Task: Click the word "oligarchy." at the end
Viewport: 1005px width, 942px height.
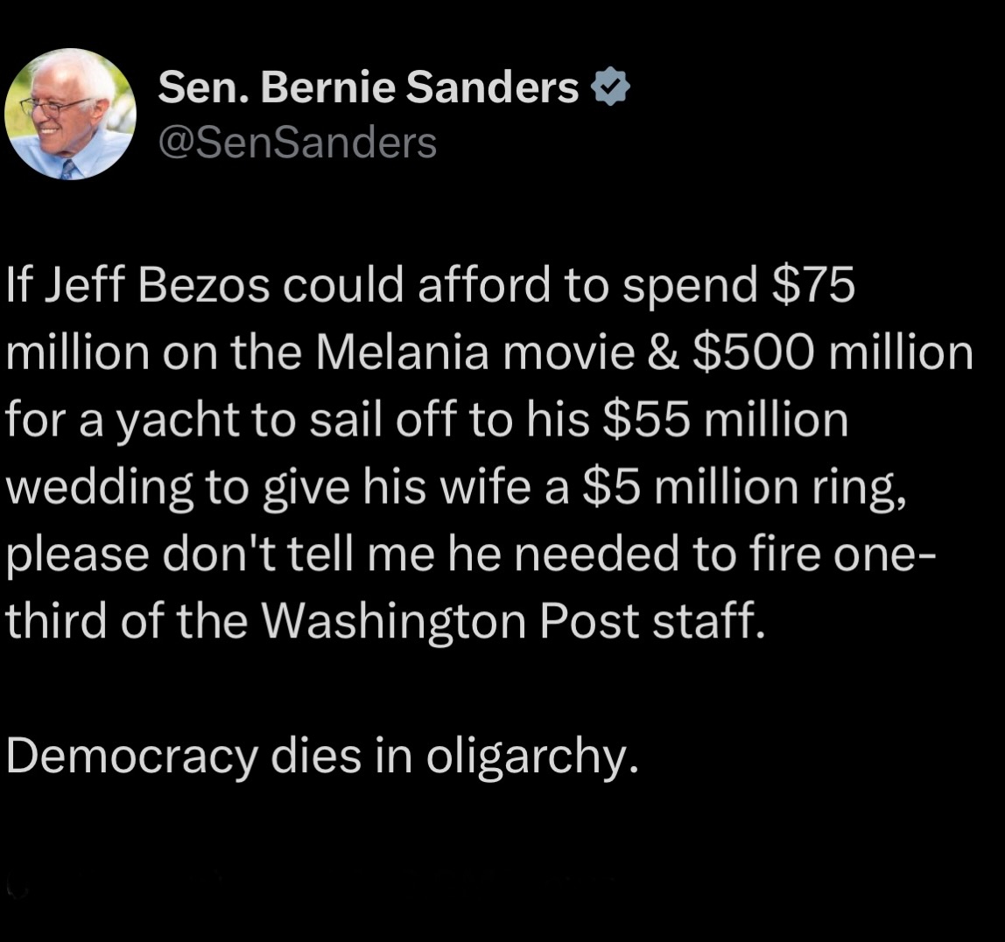Action: click(x=528, y=755)
